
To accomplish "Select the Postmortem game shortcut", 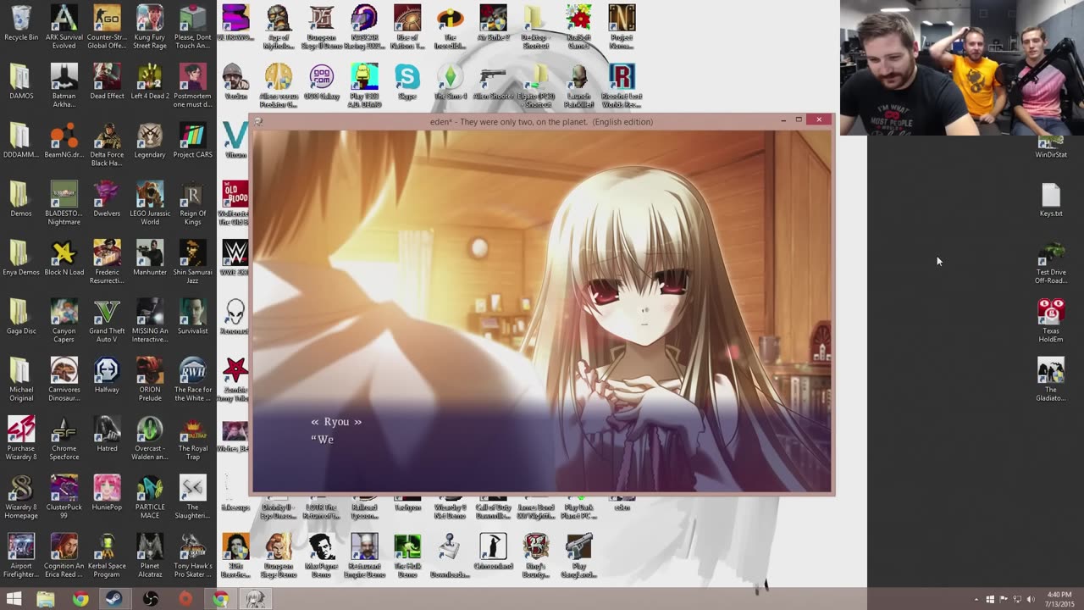I will click(x=192, y=85).
